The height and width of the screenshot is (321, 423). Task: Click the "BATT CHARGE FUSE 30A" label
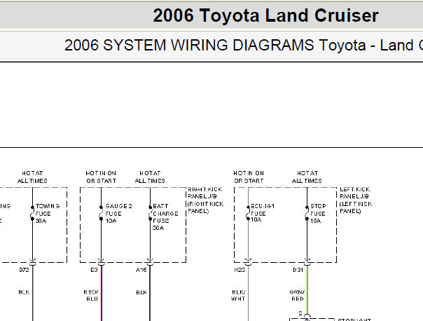point(165,217)
